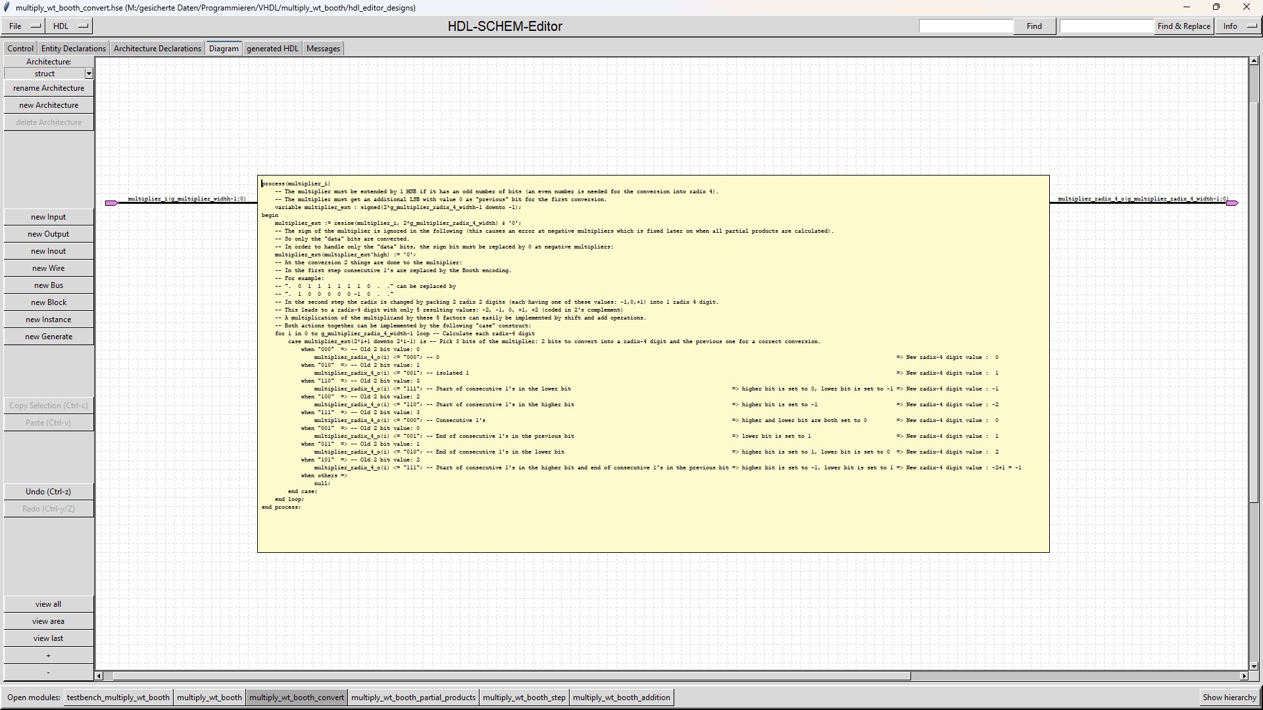Open the HDL menu
Screen dimensions: 1263x710
69,26
